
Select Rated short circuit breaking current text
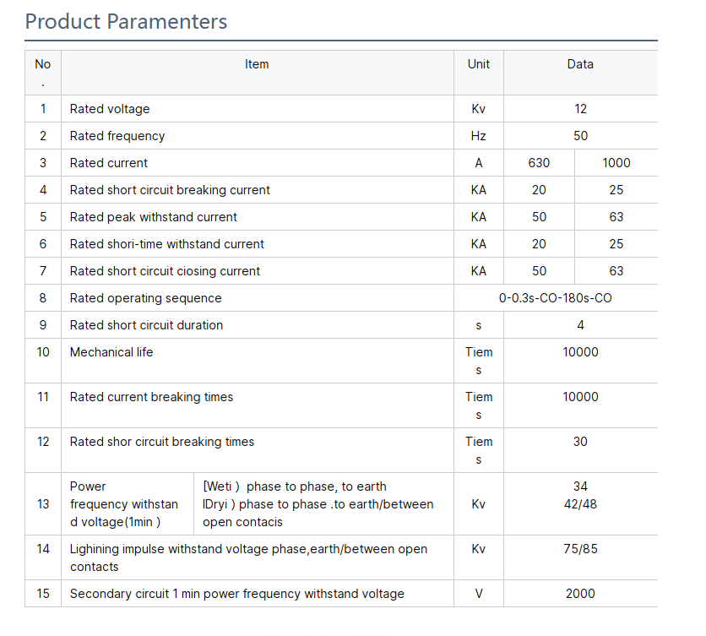pos(170,190)
